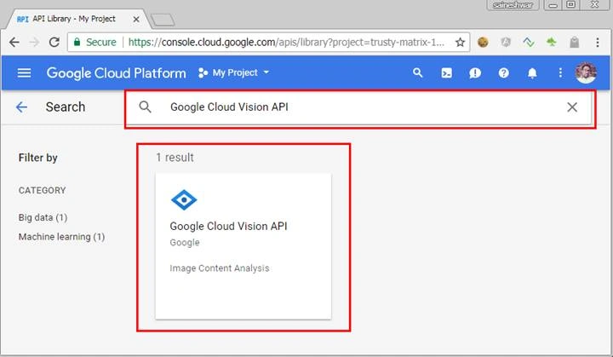
Task: Click the header search magnifier icon
Action: tap(417, 72)
